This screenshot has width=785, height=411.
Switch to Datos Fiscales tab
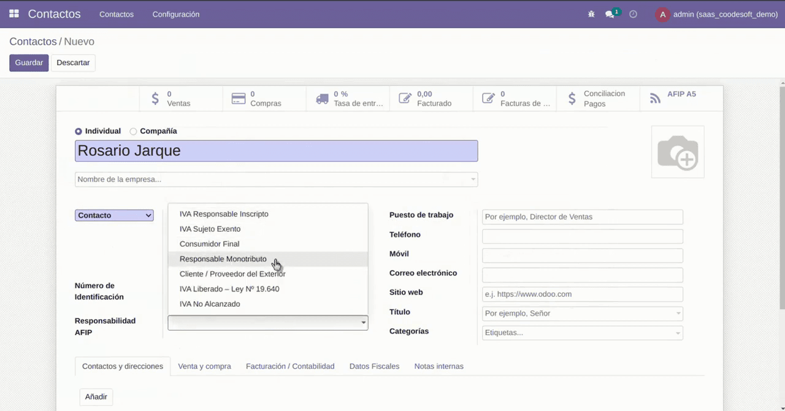374,366
